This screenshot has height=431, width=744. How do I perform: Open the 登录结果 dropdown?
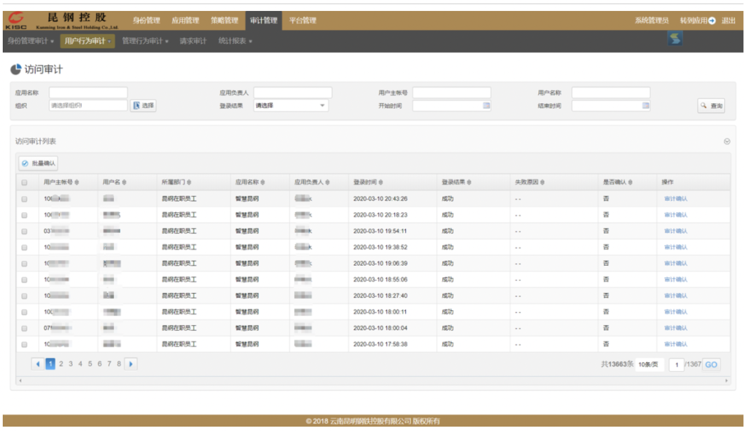[290, 106]
